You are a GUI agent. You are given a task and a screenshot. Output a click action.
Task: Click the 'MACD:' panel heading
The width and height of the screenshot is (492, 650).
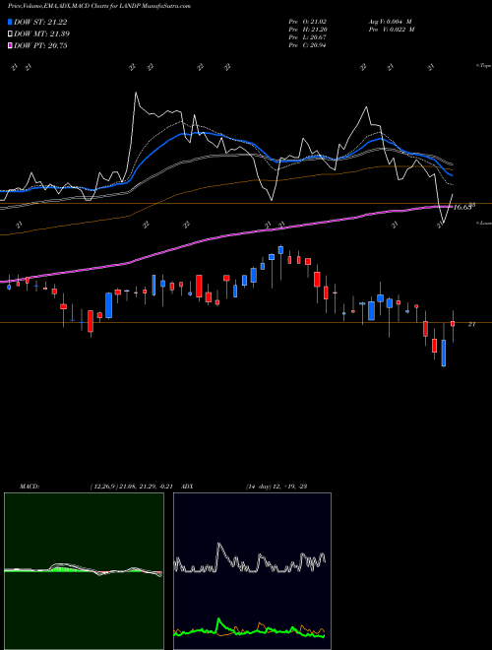click(30, 487)
